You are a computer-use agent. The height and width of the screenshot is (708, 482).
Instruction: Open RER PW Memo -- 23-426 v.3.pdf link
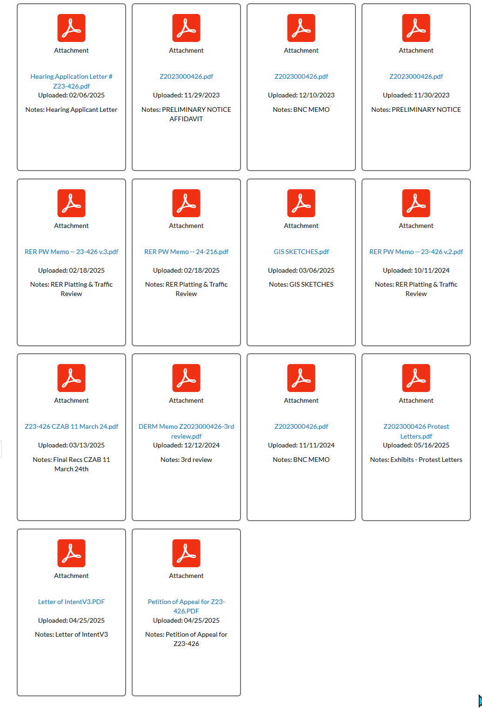click(71, 252)
